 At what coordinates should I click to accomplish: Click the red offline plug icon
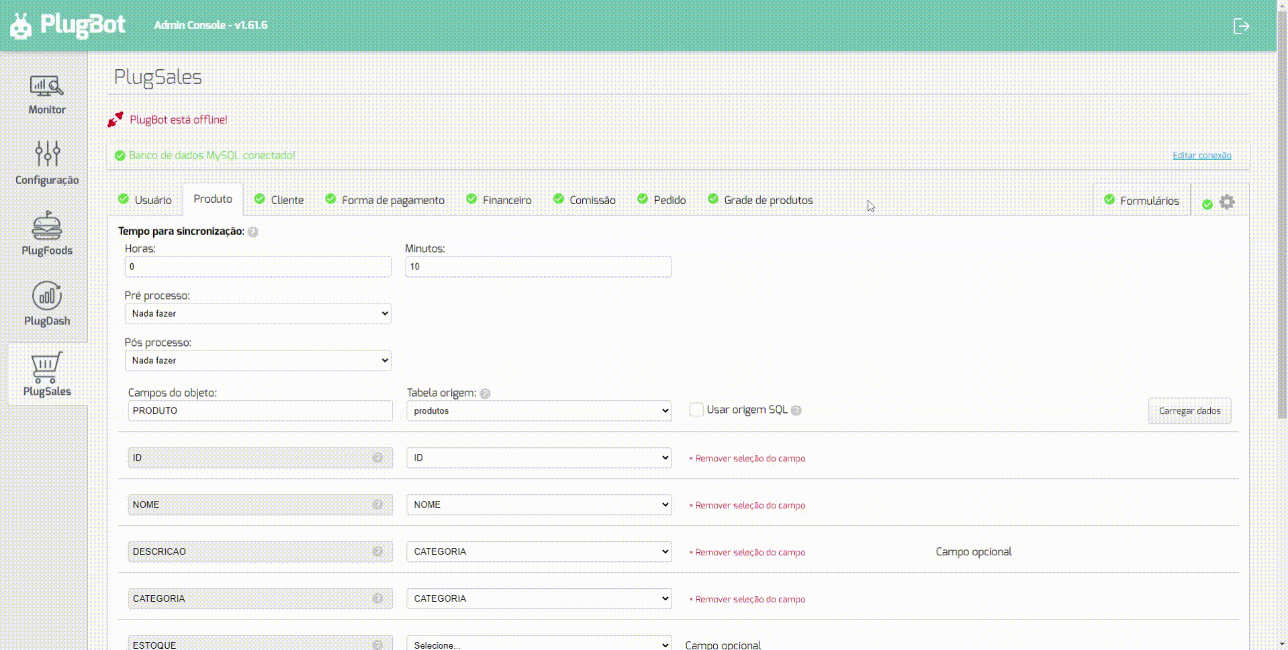pyautogui.click(x=116, y=120)
